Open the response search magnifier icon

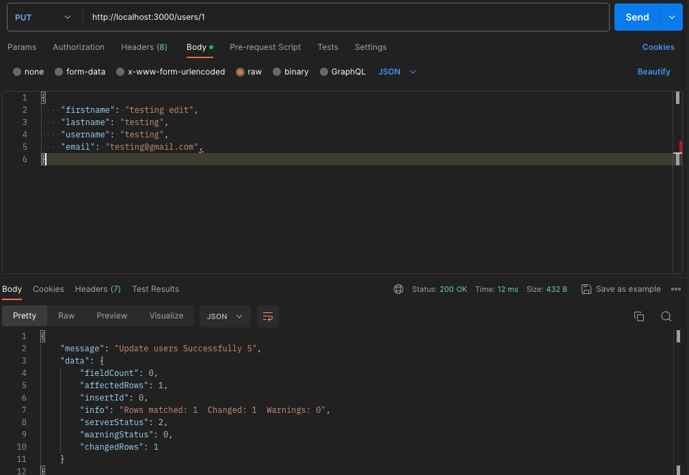[x=666, y=316]
